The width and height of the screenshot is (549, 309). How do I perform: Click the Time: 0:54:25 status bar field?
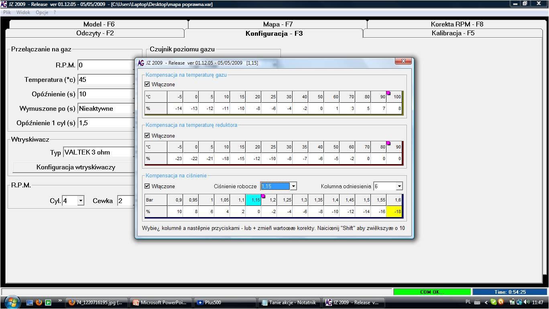(x=510, y=292)
